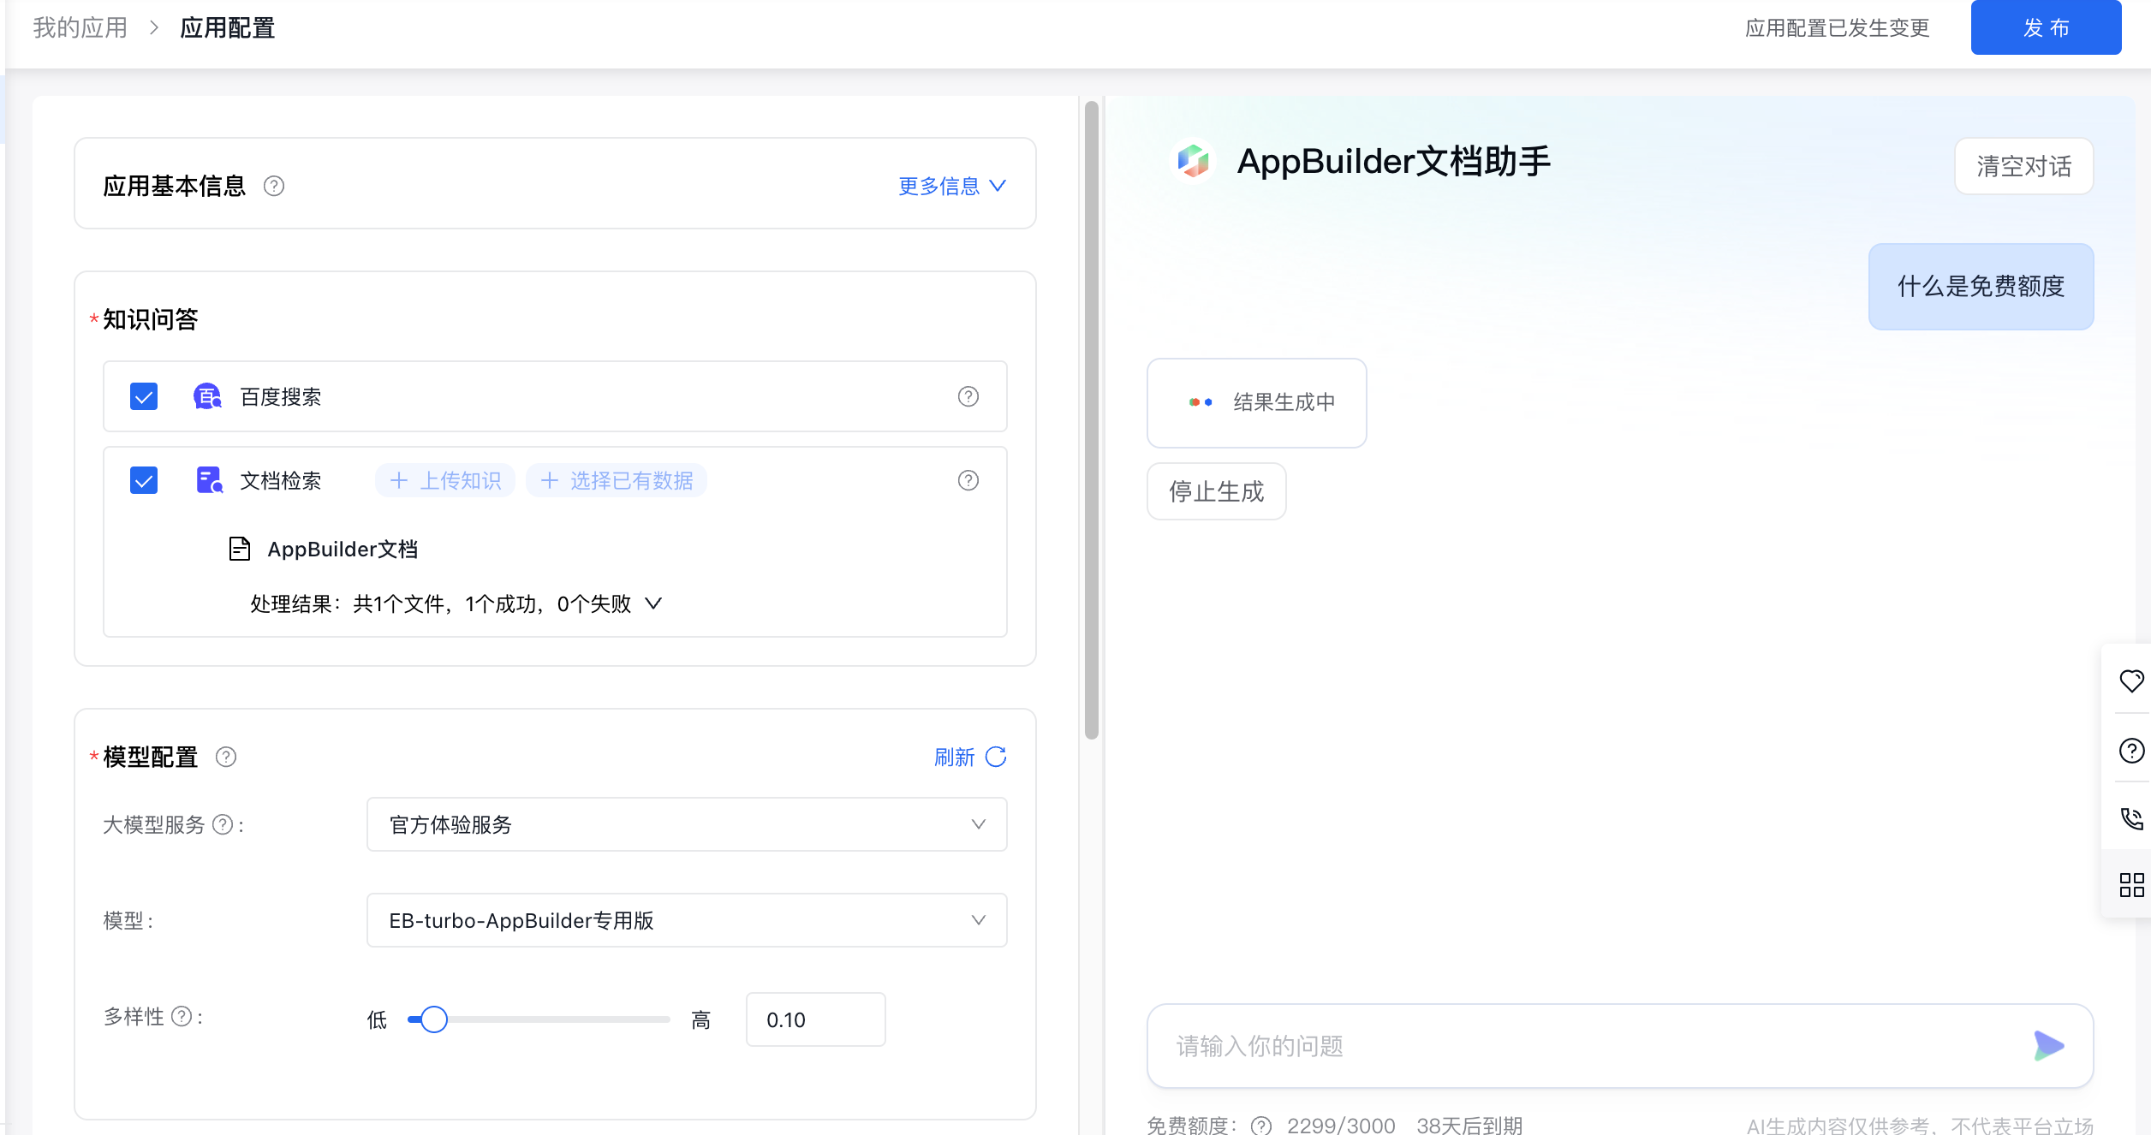The image size is (2151, 1135).
Task: Click the AppBuilder文档 file icon
Action: (x=240, y=549)
